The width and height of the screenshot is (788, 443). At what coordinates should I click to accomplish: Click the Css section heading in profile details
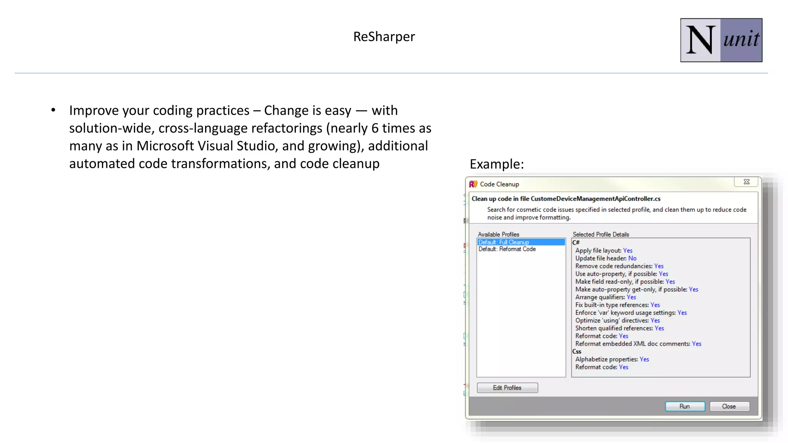point(577,351)
